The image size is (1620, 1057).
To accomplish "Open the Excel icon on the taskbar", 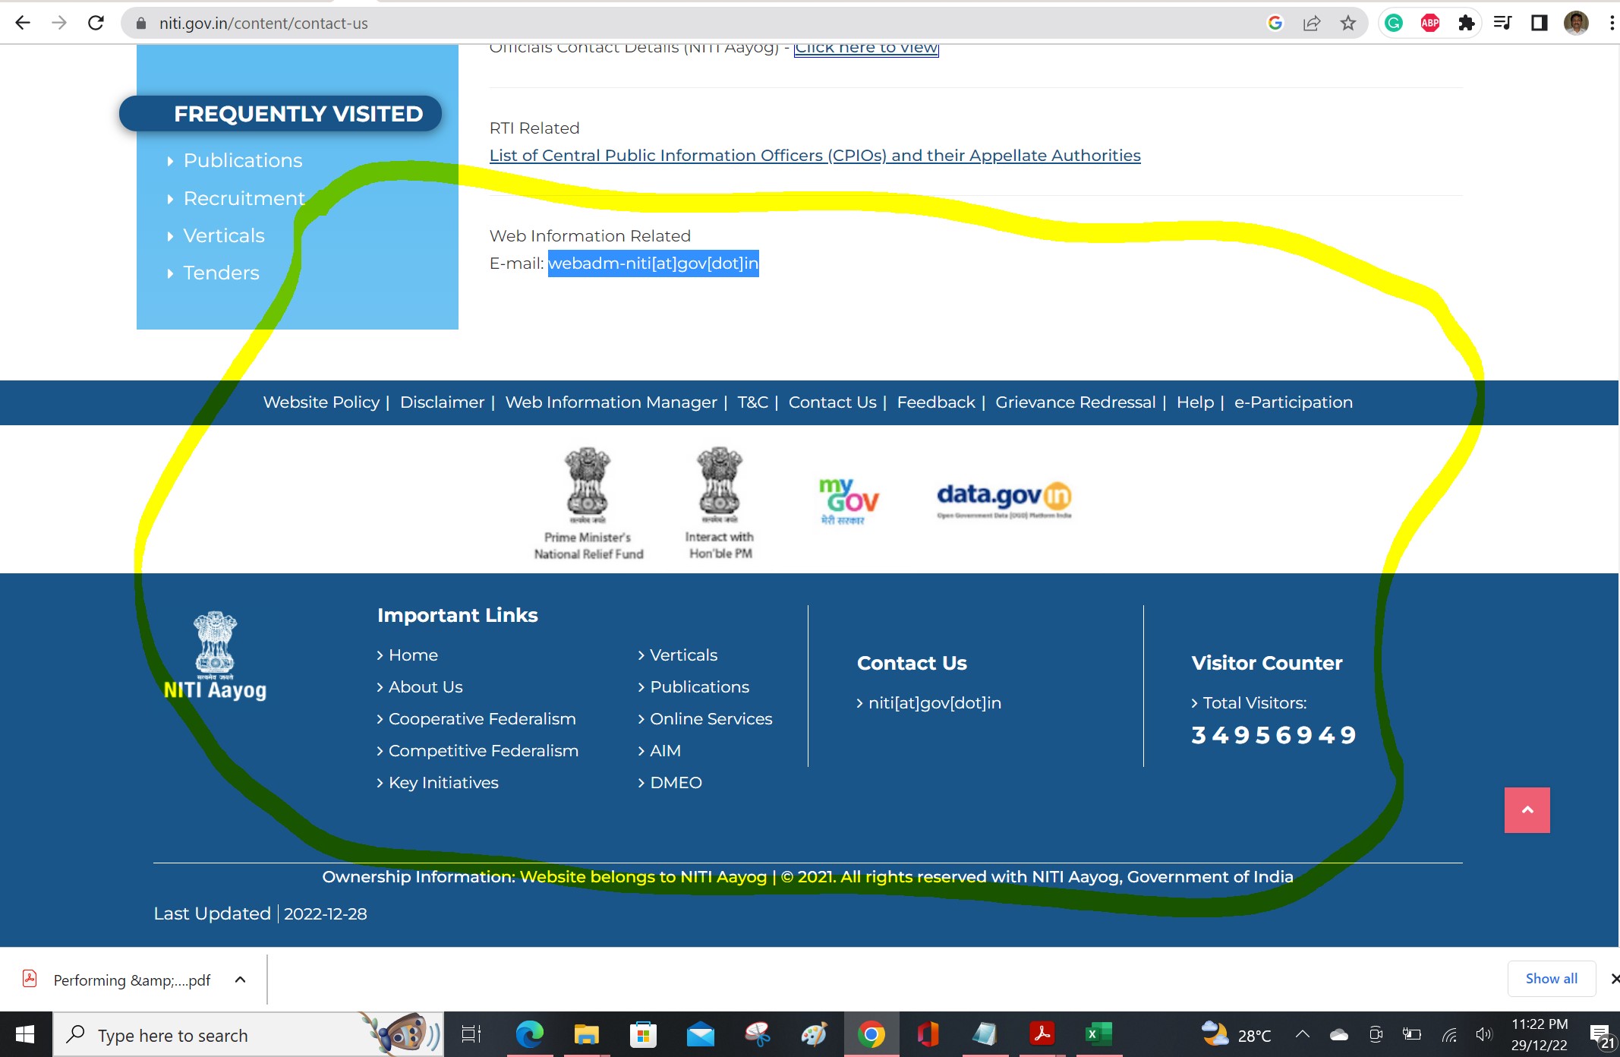I will click(1098, 1034).
